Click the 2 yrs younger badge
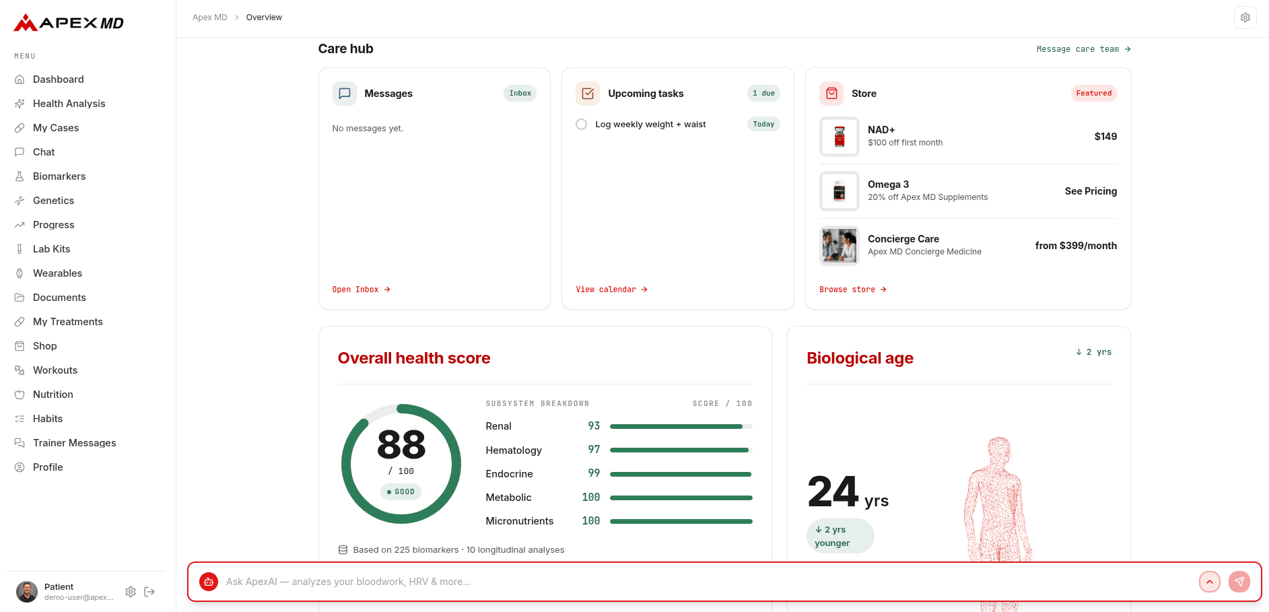Image resolution: width=1269 pixels, height=612 pixels. pyautogui.click(x=840, y=537)
